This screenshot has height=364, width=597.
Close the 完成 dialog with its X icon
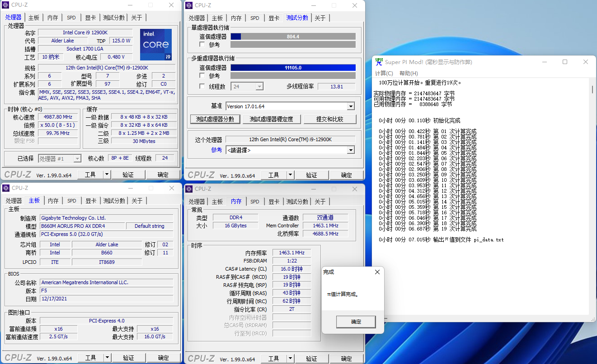coord(377,272)
